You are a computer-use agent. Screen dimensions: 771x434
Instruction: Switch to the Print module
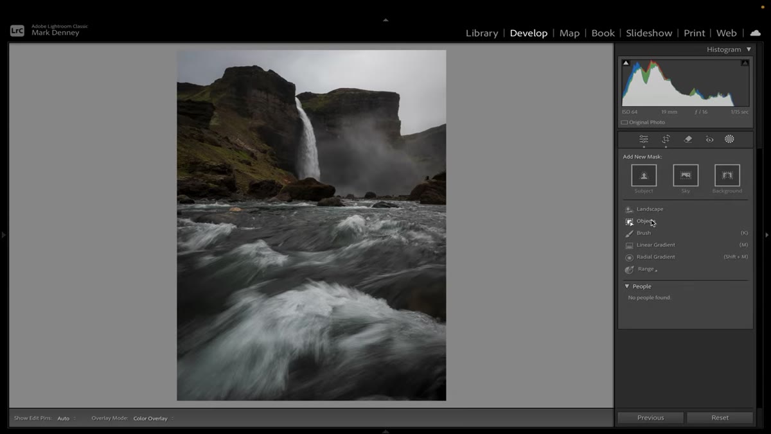pyautogui.click(x=694, y=33)
